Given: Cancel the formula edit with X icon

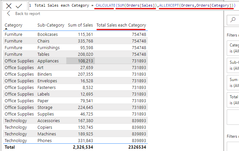Looking at the screenshot, I should (x=9, y=6).
